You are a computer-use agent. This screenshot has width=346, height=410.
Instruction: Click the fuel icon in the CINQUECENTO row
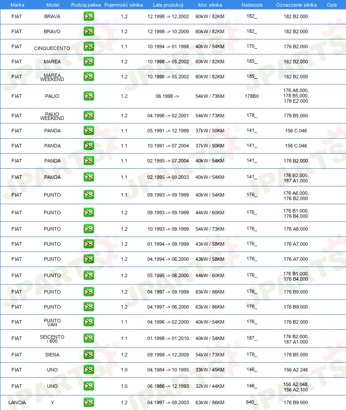[x=89, y=46]
